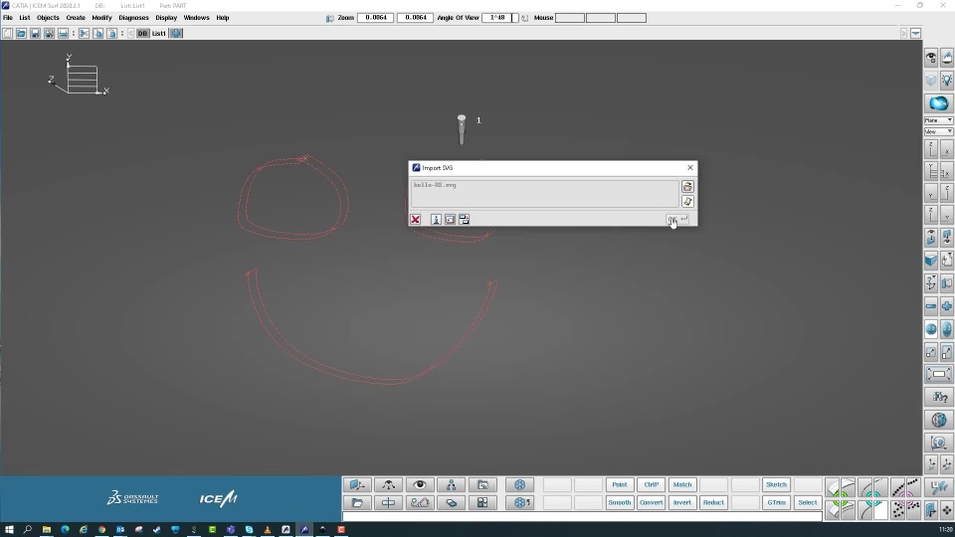This screenshot has width=955, height=537.
Task: Click the Match button
Action: (x=682, y=484)
